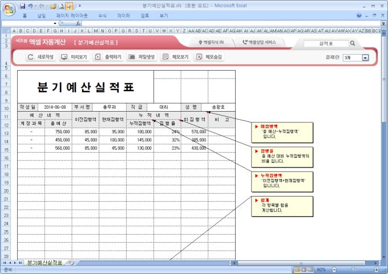Click the Undo arrow icon
The width and height of the screenshot is (388, 274).
coord(30,6)
